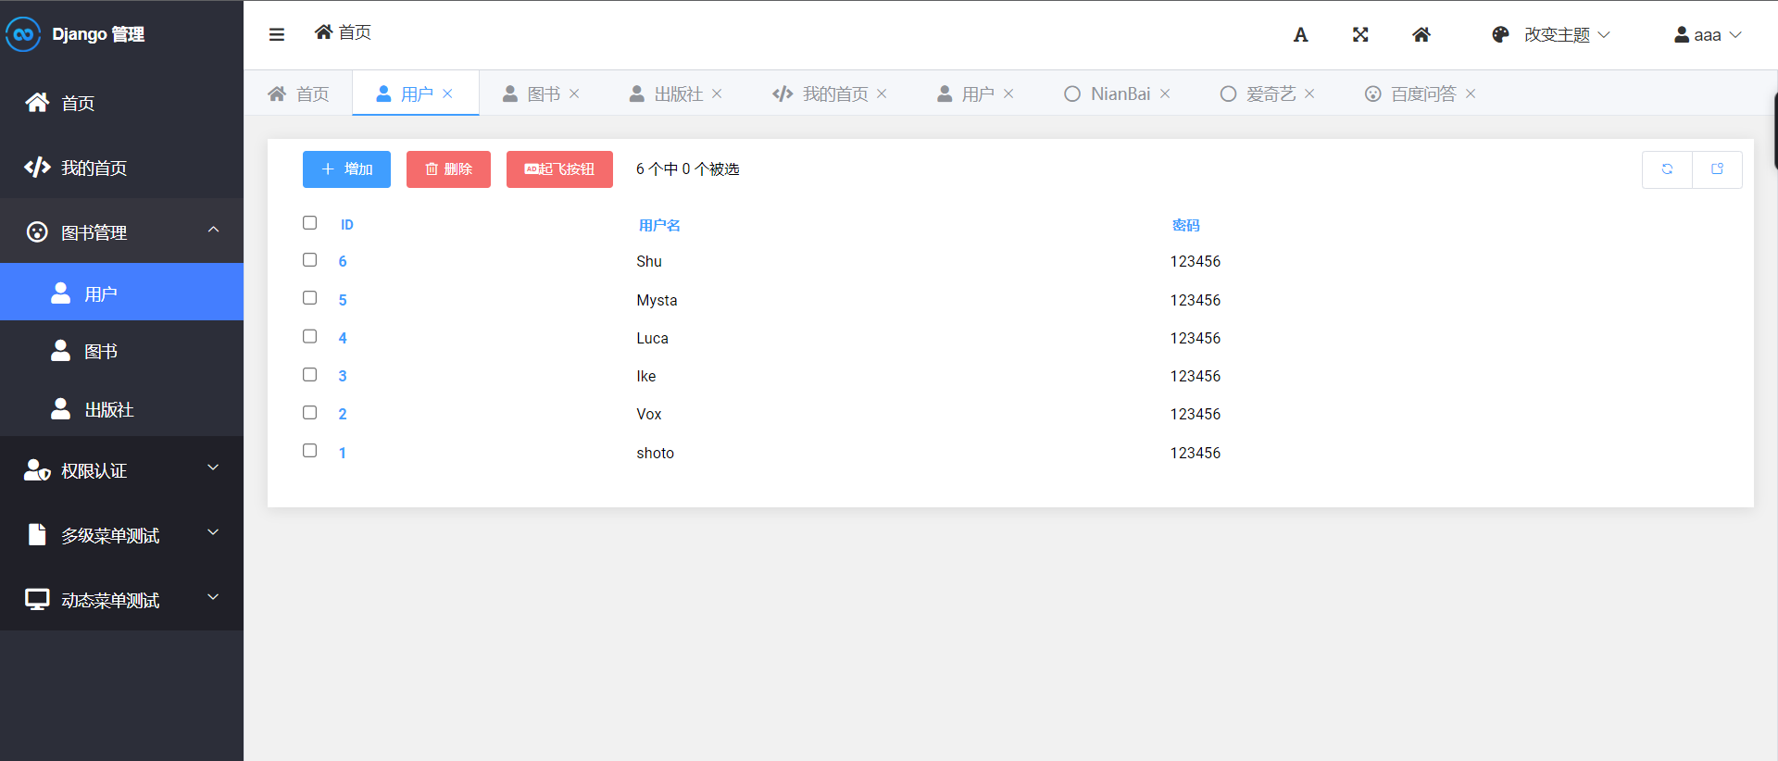
Task: Click the '6 个中 0 个被选' selection count text
Action: point(687,169)
